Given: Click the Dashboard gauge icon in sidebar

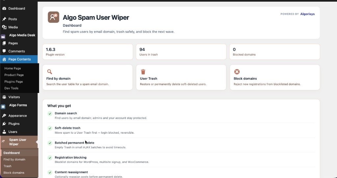Looking at the screenshot, I should coord(4,9).
